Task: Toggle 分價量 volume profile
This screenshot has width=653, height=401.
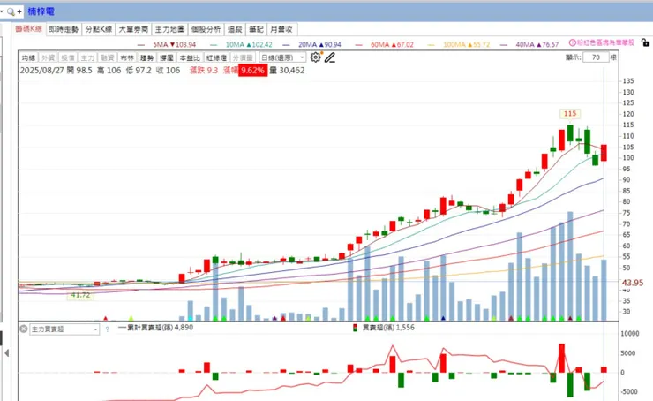Action: point(243,57)
